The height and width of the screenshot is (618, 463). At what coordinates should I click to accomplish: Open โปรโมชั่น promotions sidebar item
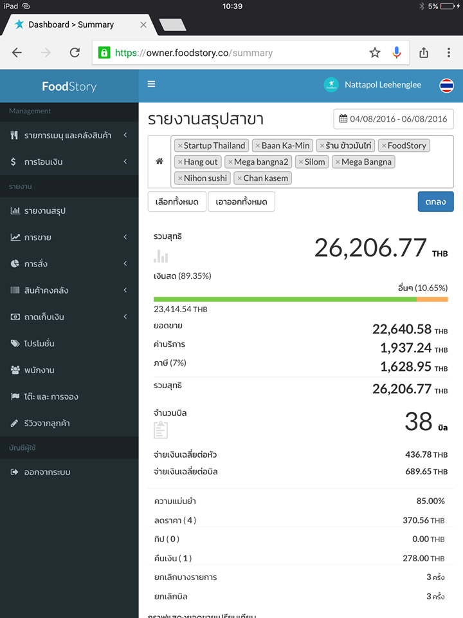(x=69, y=343)
